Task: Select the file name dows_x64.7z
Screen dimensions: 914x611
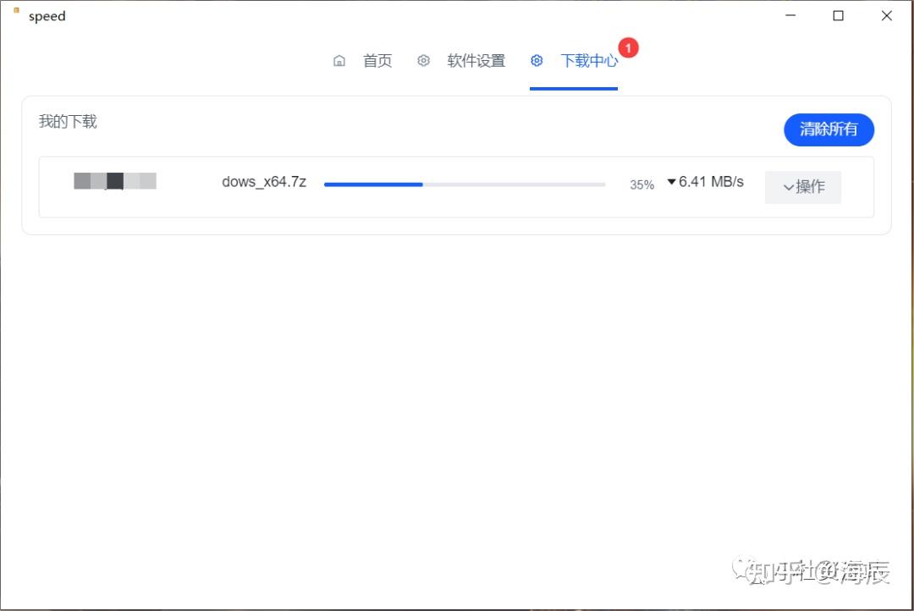Action: 264,182
